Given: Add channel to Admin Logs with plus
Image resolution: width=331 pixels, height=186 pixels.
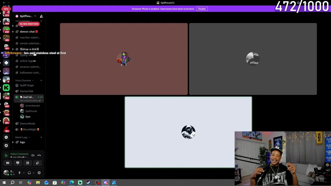Looking at the screenshot, I should [x=41, y=137].
